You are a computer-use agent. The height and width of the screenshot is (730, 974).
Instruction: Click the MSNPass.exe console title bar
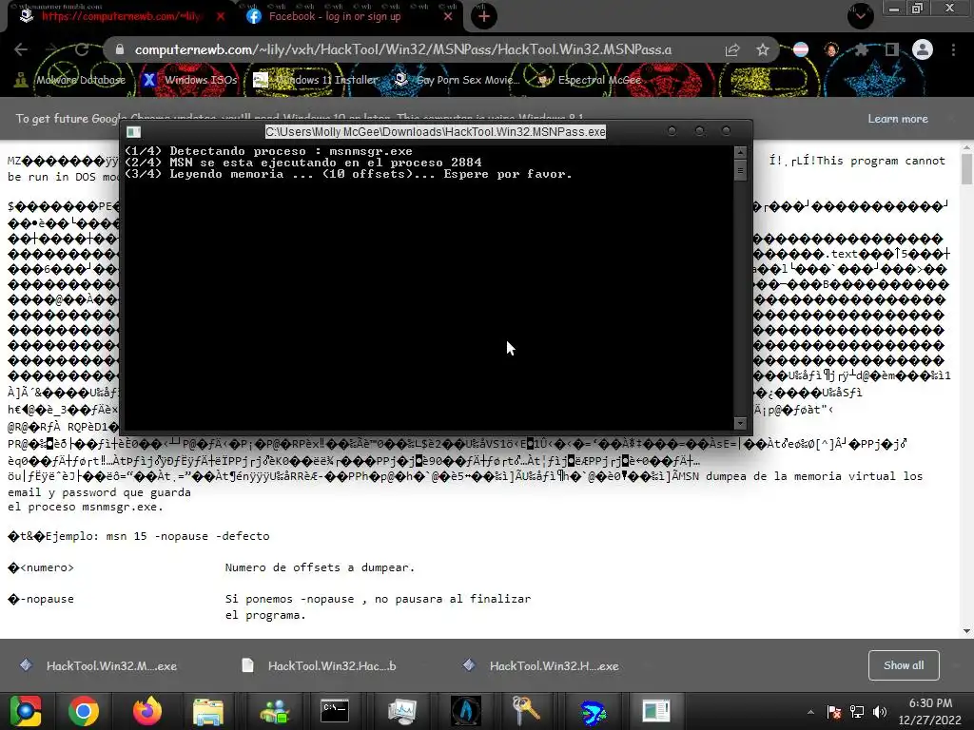point(436,131)
